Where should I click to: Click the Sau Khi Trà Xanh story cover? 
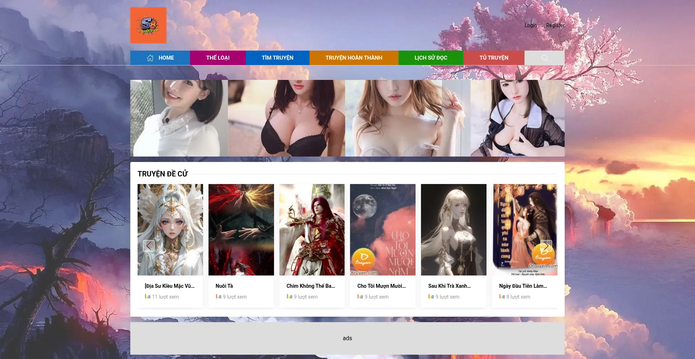click(454, 230)
